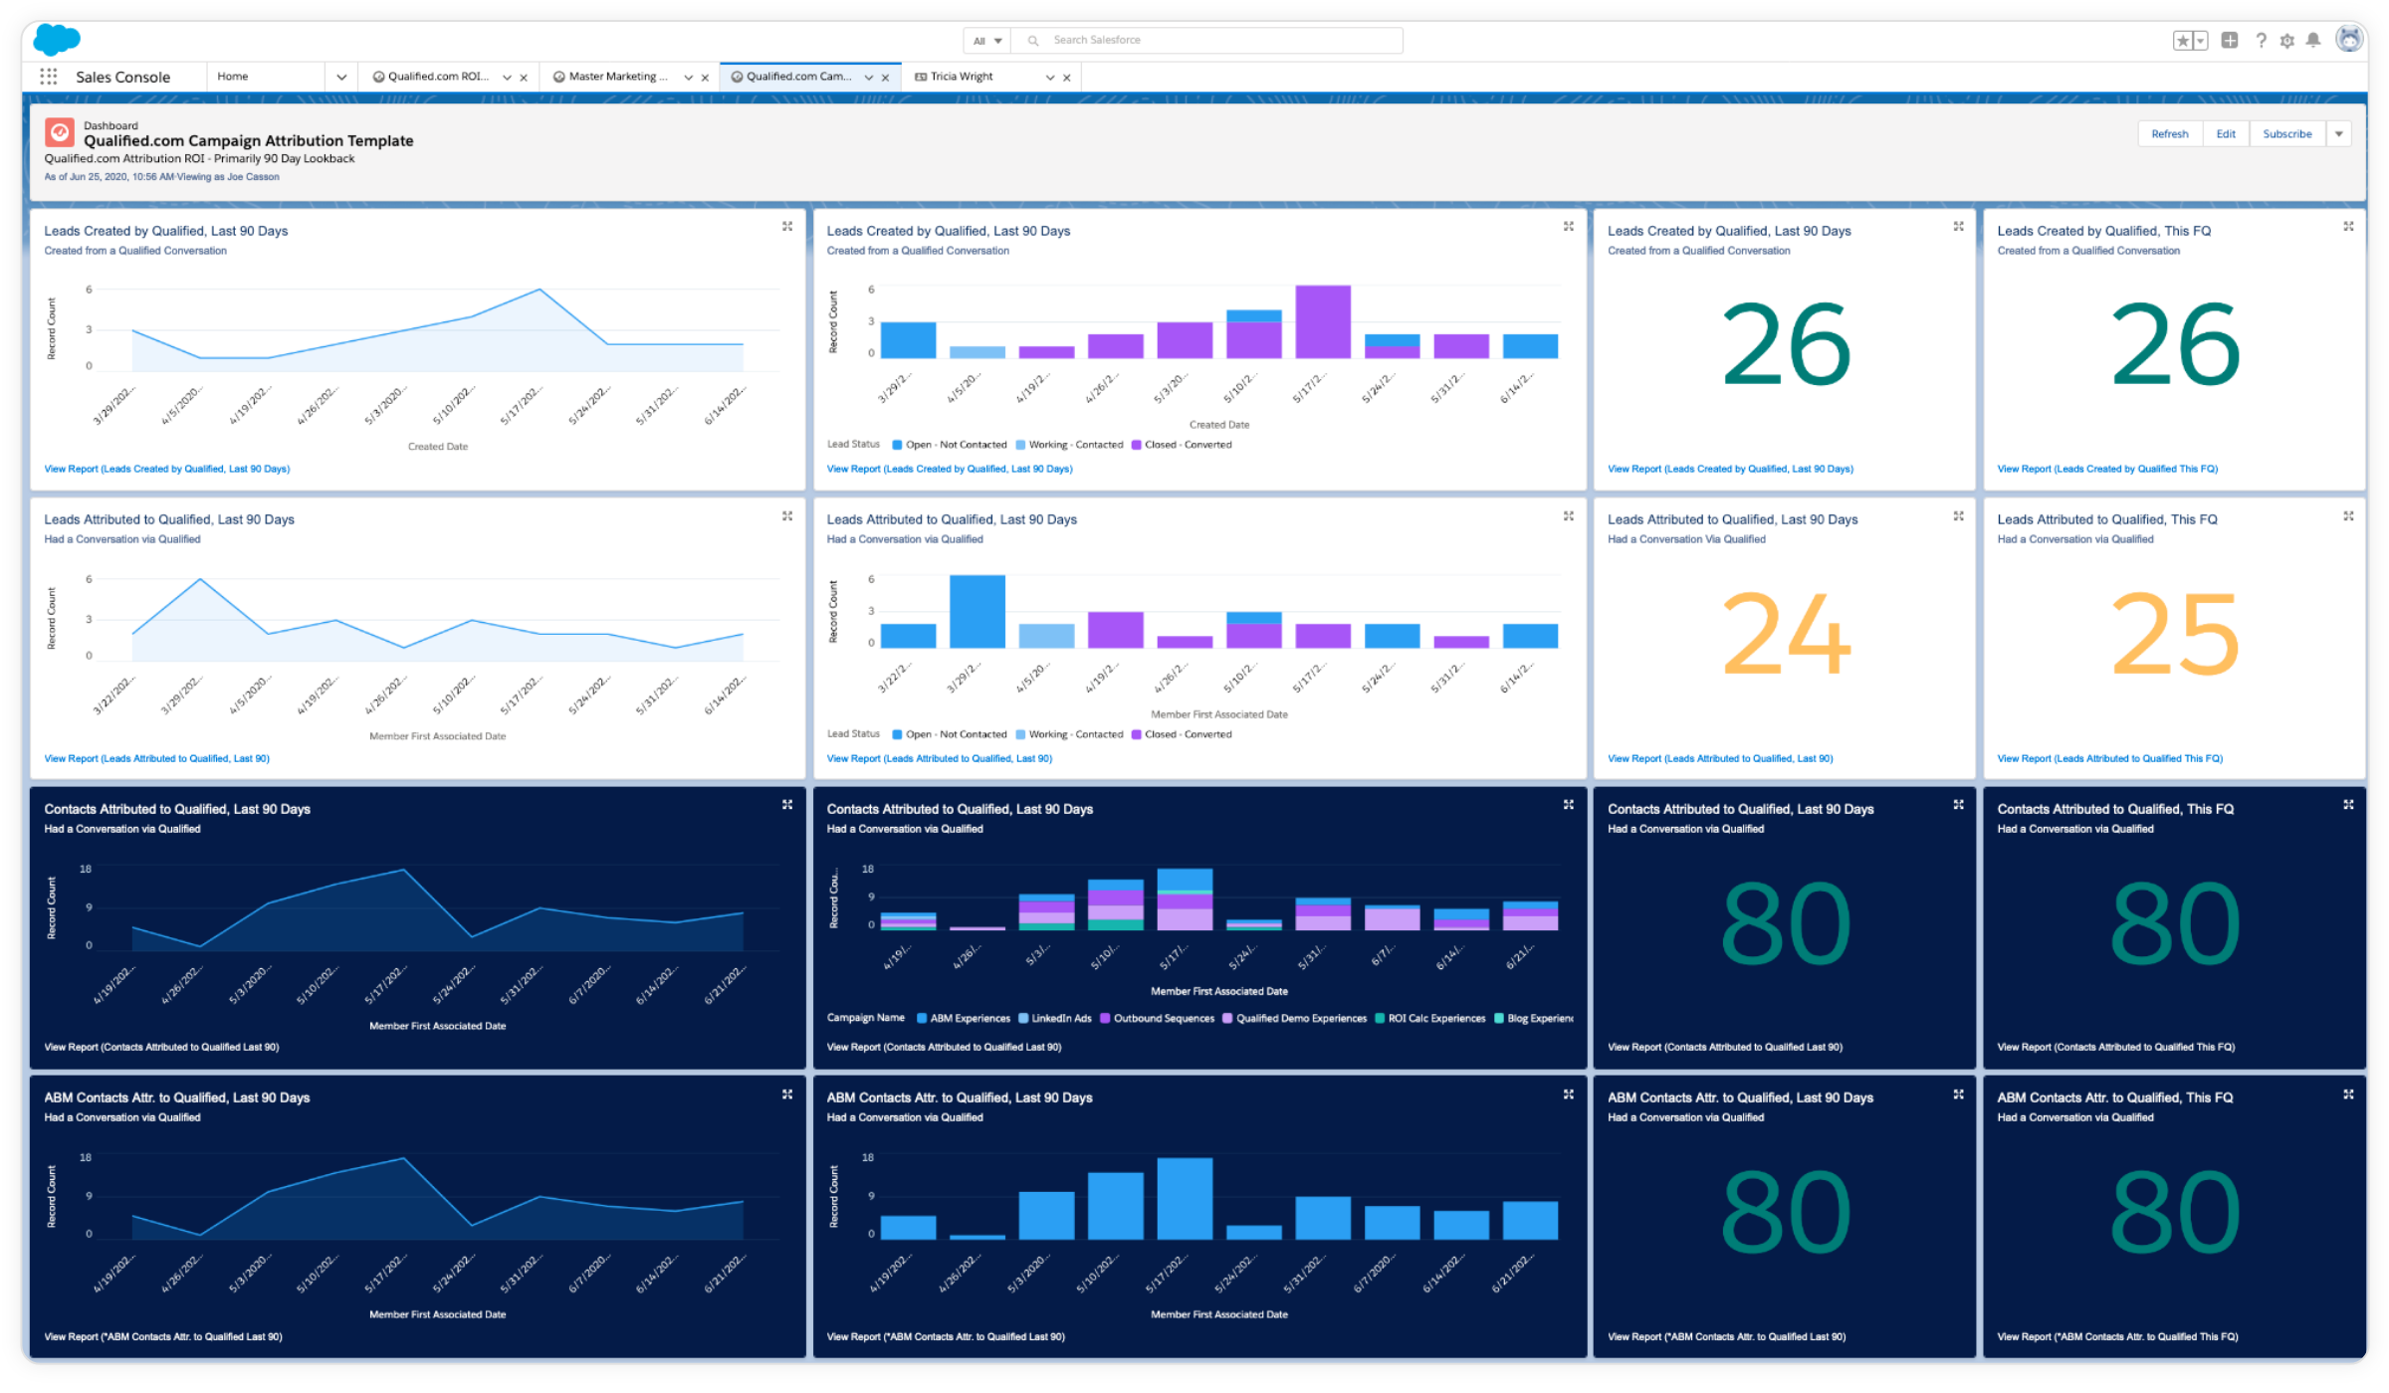This screenshot has width=2389, height=1393.
Task: Open the favorites star icon
Action: (2182, 41)
